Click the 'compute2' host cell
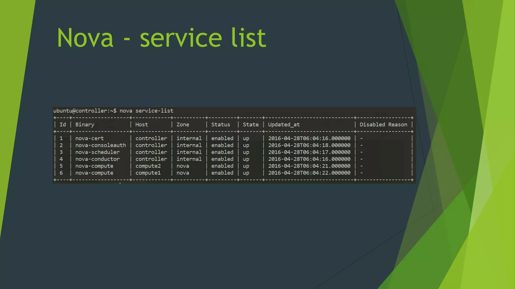Screen dimensions: 515x289 148,166
